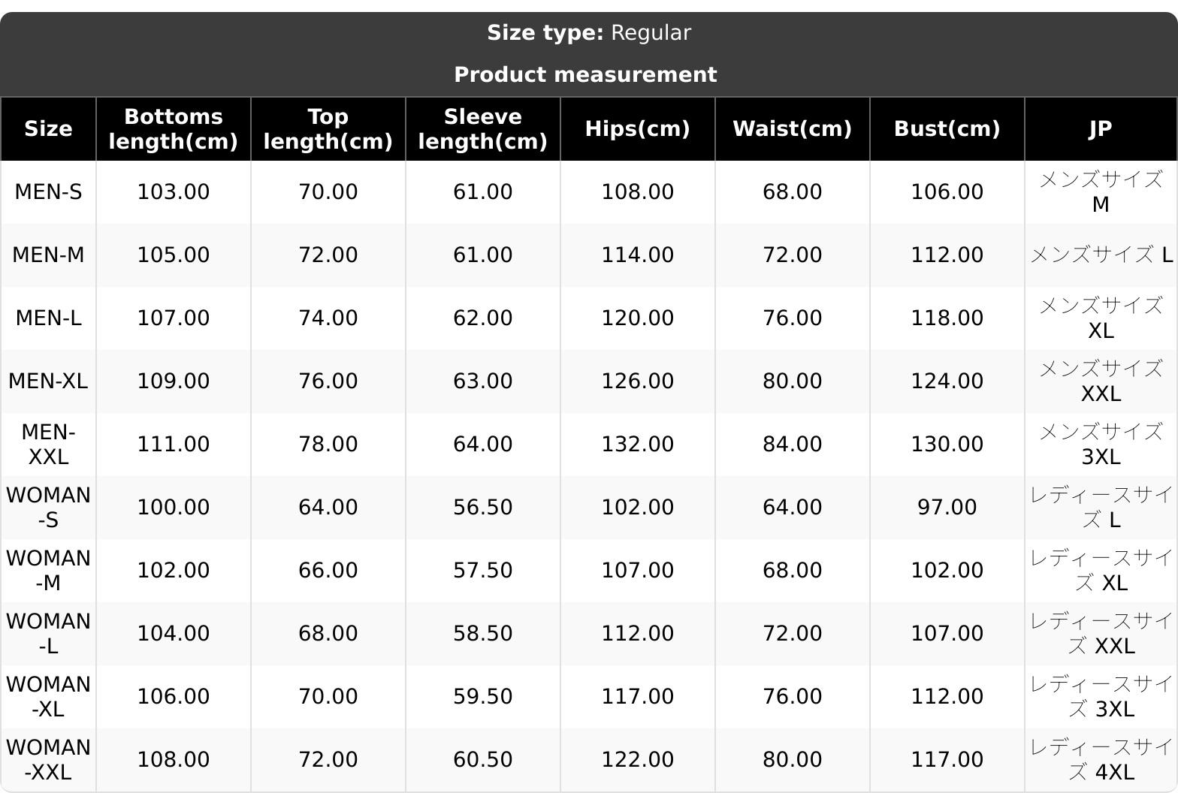The height and width of the screenshot is (793, 1178).
Task: Click the Hips(cm) column header
Action: pos(638,128)
